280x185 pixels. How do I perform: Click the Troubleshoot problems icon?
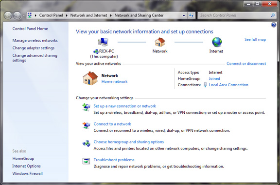coord(86,161)
